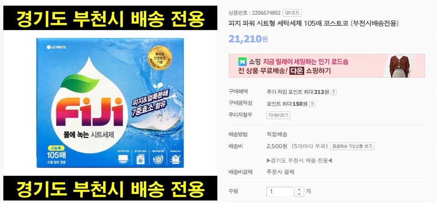
Task: Decrease quantity with the down arrow
Action: coord(299,194)
